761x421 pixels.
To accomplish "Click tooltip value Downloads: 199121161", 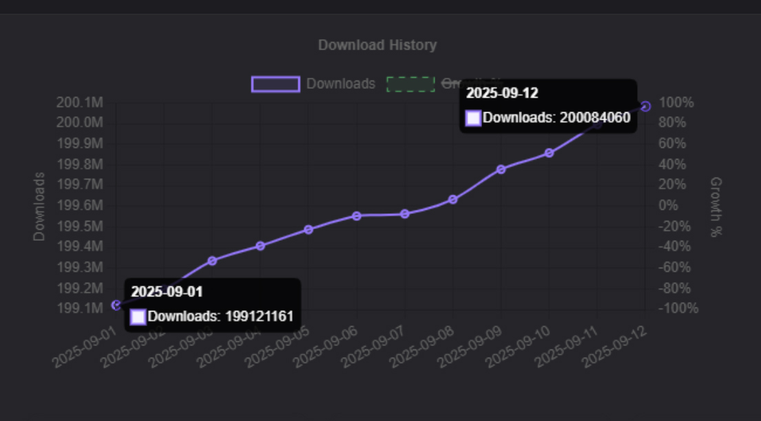I will click(220, 316).
